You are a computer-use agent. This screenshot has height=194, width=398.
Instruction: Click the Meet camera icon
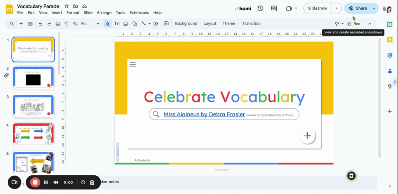(289, 9)
